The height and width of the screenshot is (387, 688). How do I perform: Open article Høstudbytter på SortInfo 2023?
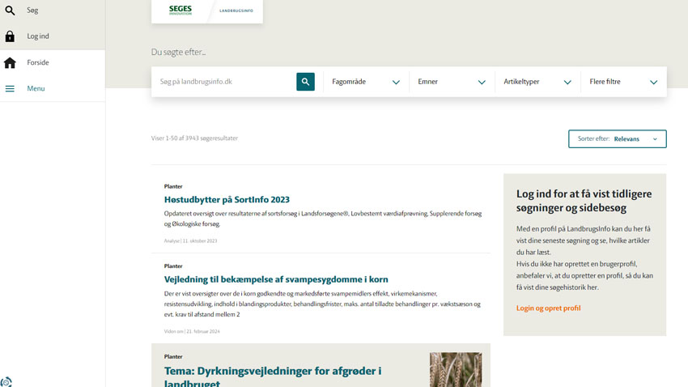[227, 200]
